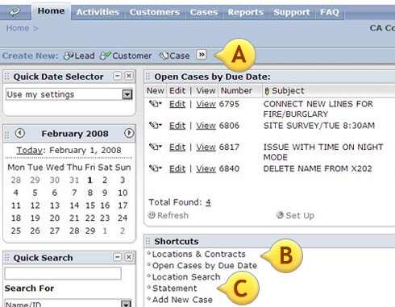Image resolution: width=395 pixels, height=307 pixels.
Task: Go to next month in calendar
Action: 129,133
